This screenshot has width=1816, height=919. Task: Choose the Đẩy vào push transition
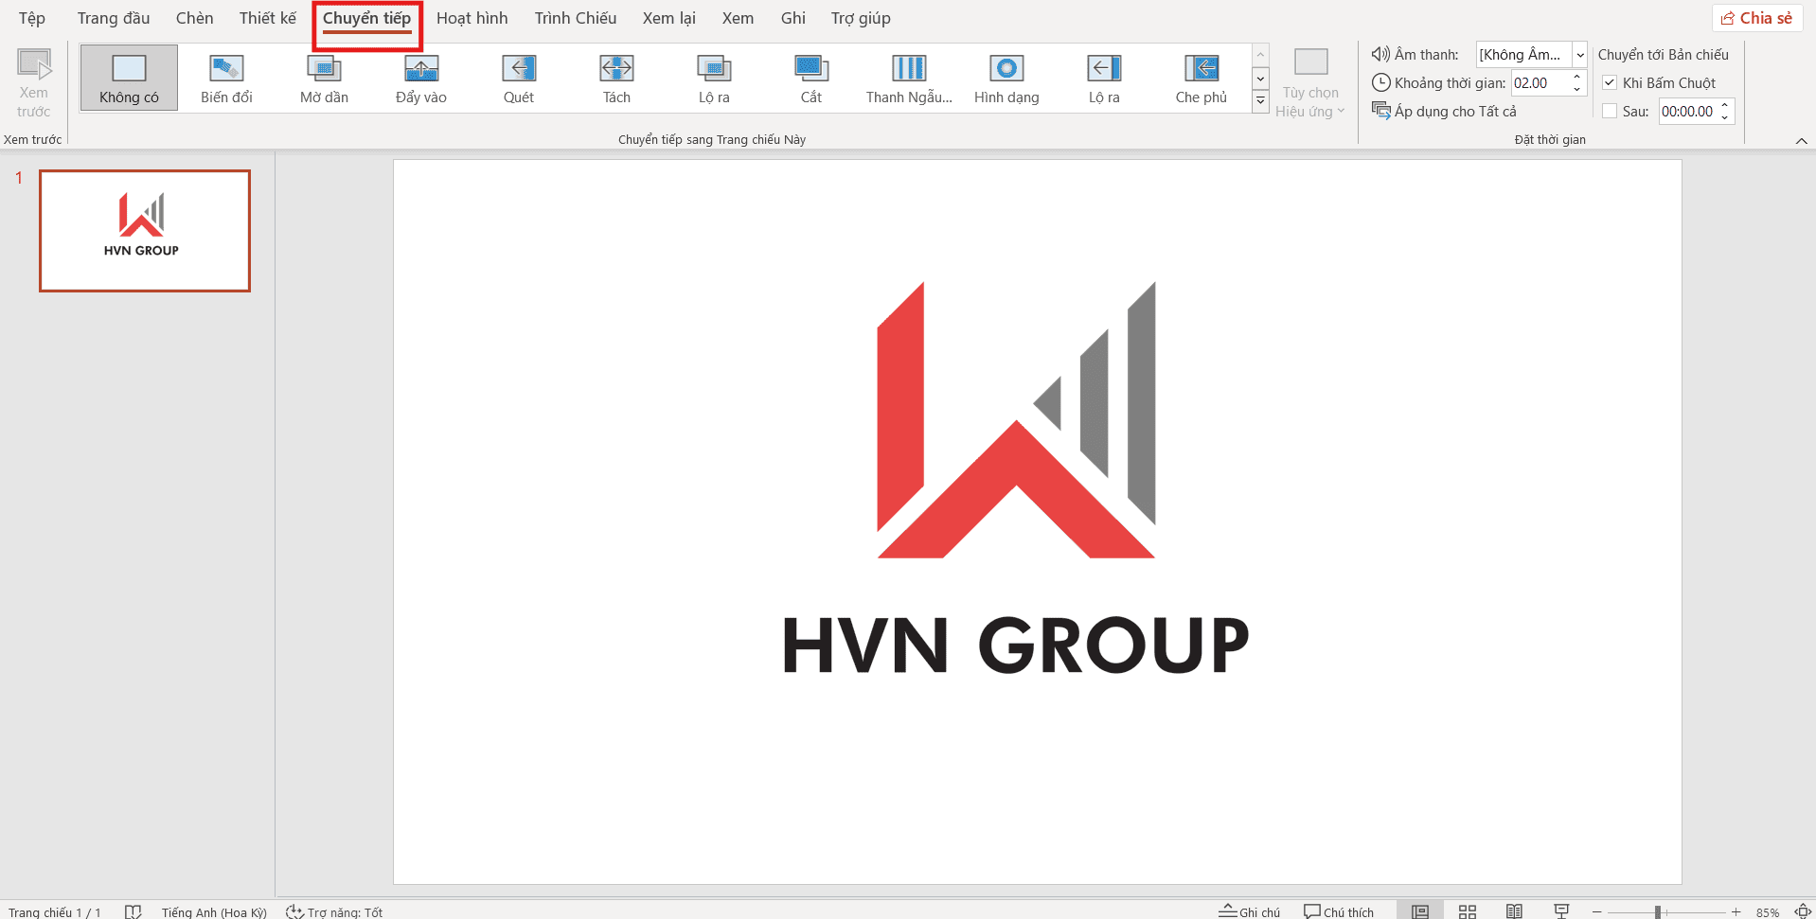(421, 78)
